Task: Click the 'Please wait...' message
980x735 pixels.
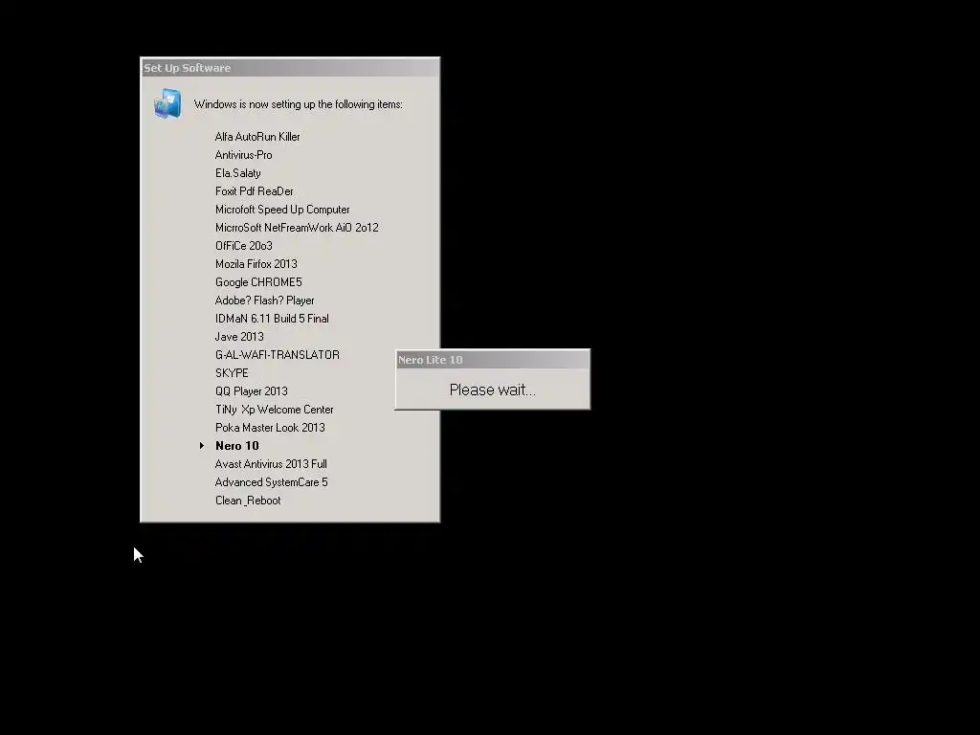Action: click(x=493, y=390)
